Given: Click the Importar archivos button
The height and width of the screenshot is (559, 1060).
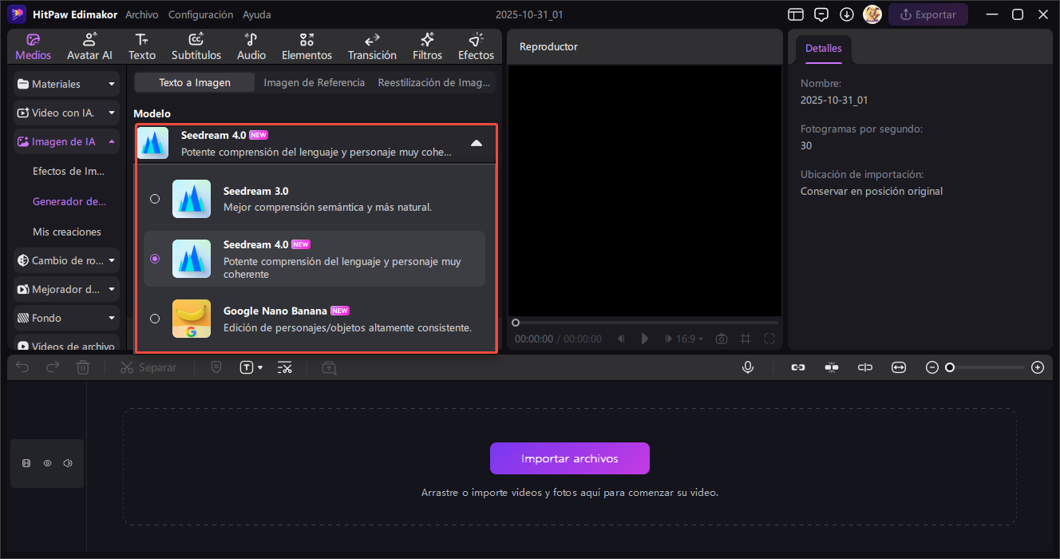Looking at the screenshot, I should click(x=569, y=458).
